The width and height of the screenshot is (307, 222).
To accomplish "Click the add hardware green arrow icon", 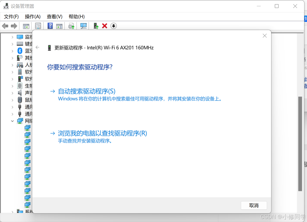I will (x=96, y=26).
